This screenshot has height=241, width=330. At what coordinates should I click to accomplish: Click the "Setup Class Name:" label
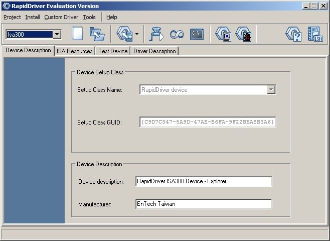coord(100,90)
